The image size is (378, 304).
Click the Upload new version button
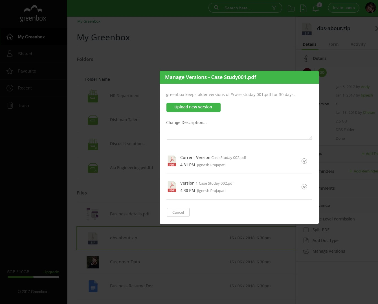(193, 107)
